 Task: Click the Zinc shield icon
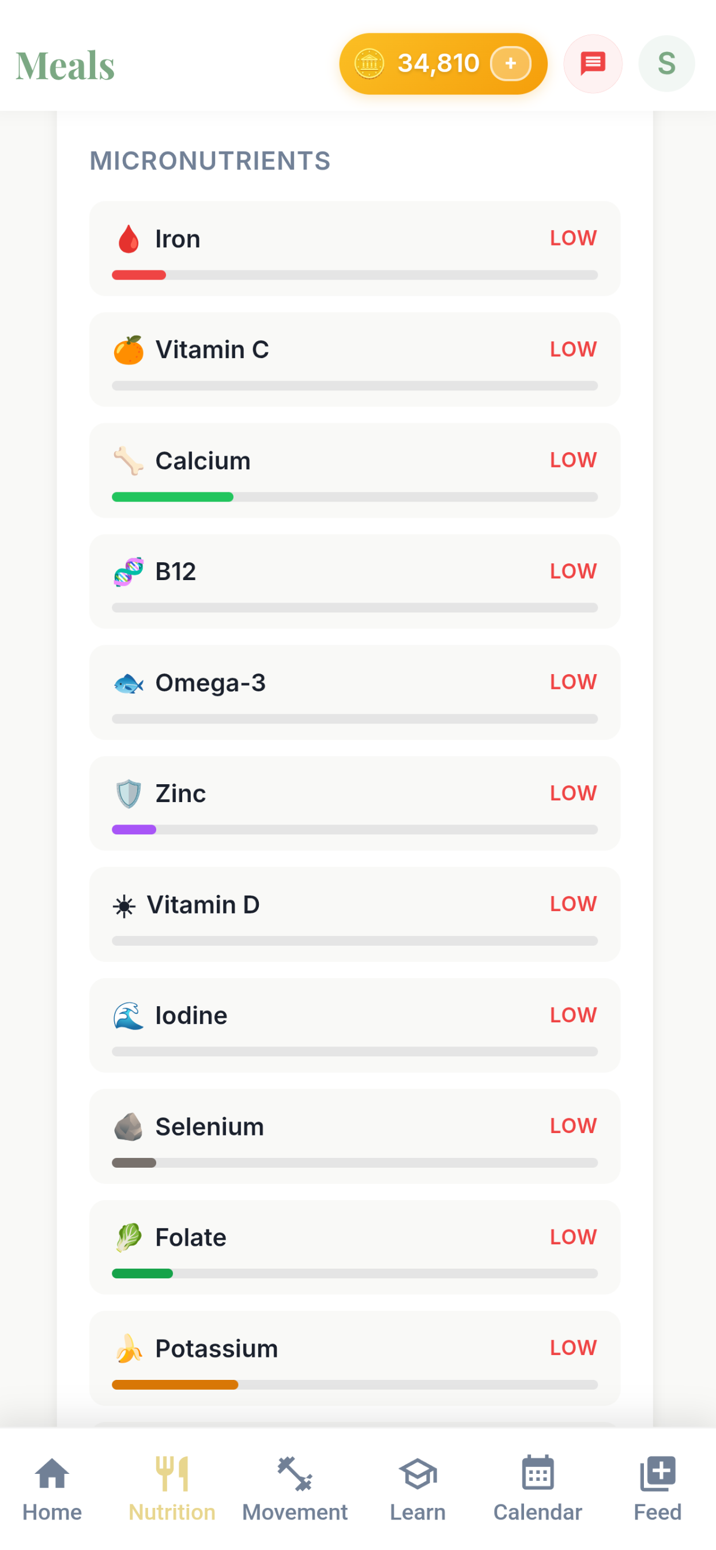point(128,793)
